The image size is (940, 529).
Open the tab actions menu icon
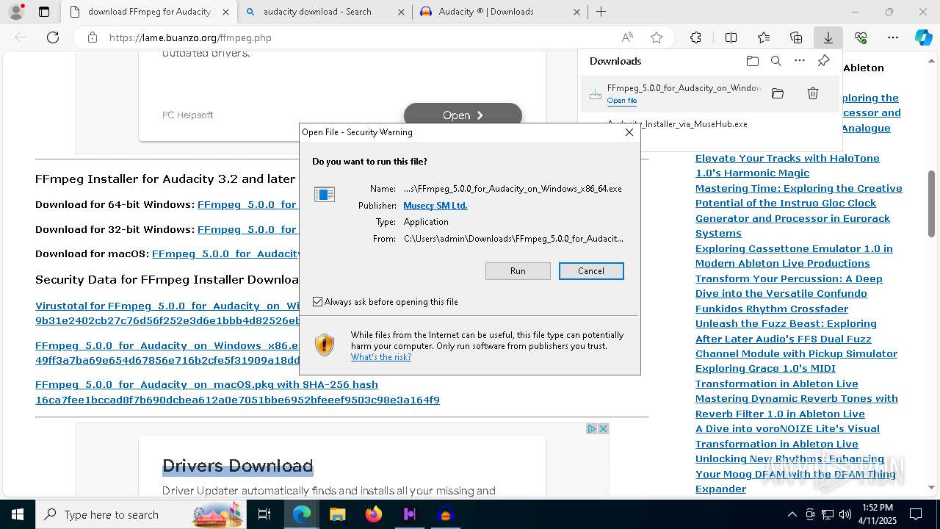(44, 12)
